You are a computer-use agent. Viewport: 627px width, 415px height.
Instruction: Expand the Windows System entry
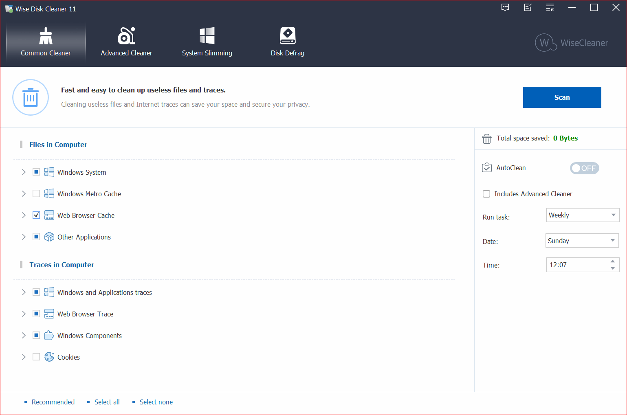[x=24, y=172]
